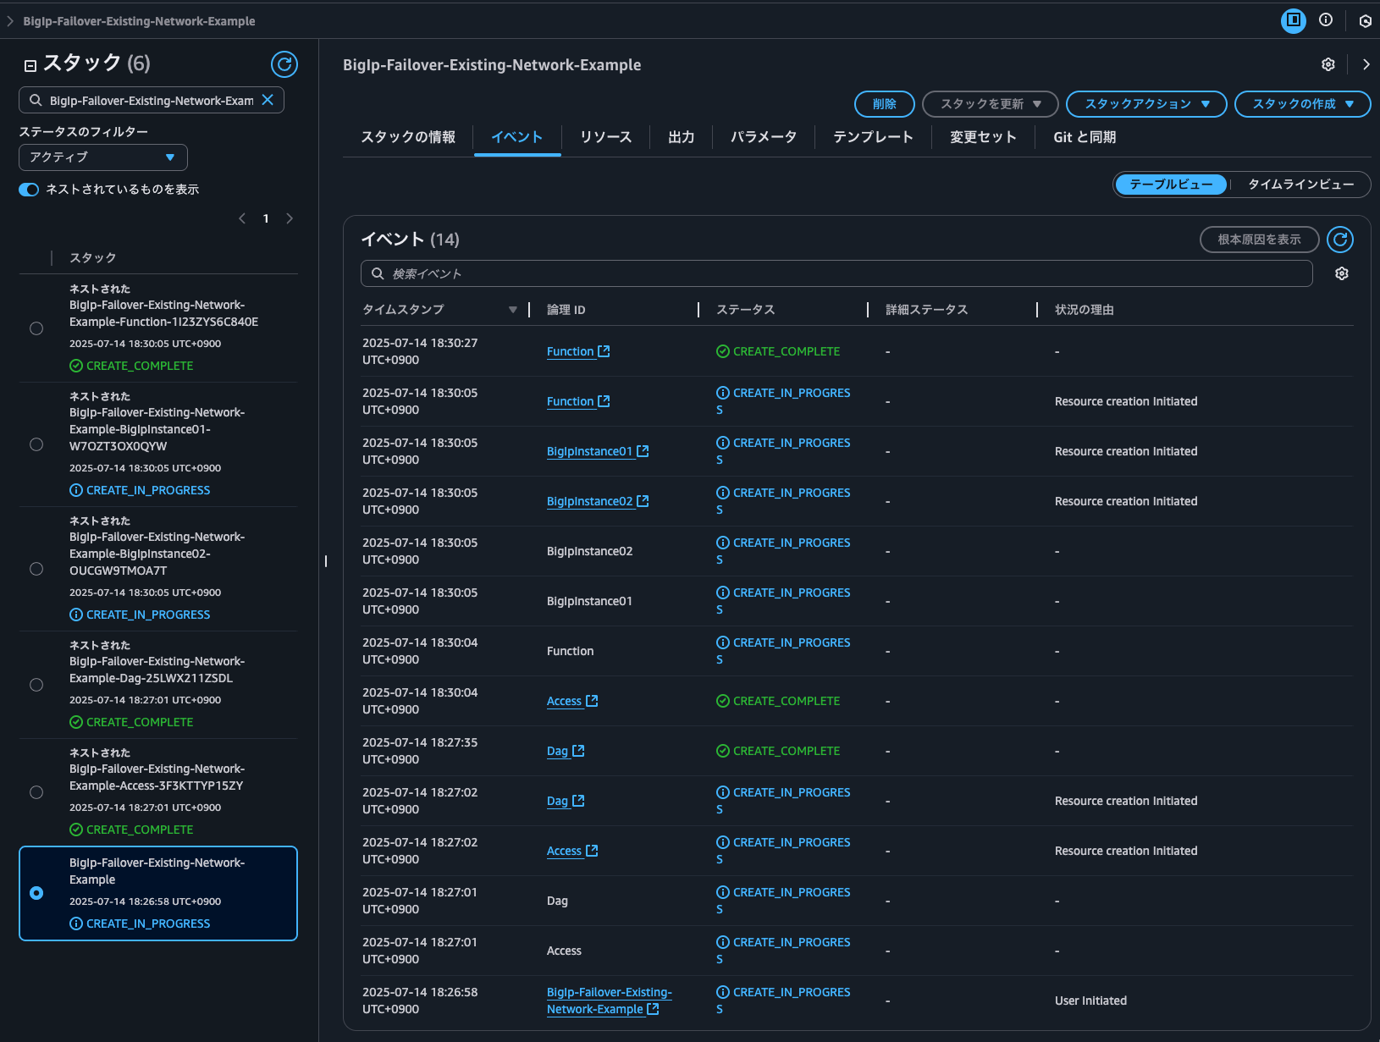This screenshot has height=1042, width=1380.
Task: Open the リソース tab
Action: (x=606, y=137)
